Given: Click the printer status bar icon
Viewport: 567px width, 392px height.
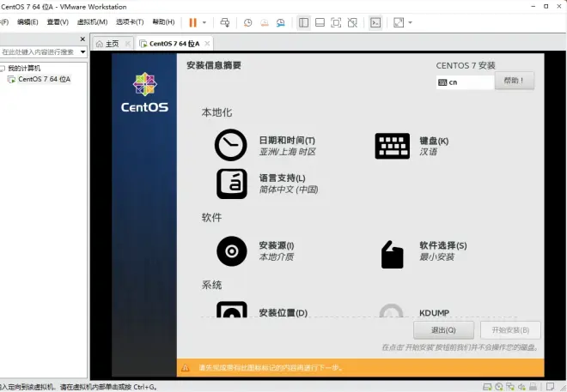Looking at the screenshot, I should pos(533,387).
